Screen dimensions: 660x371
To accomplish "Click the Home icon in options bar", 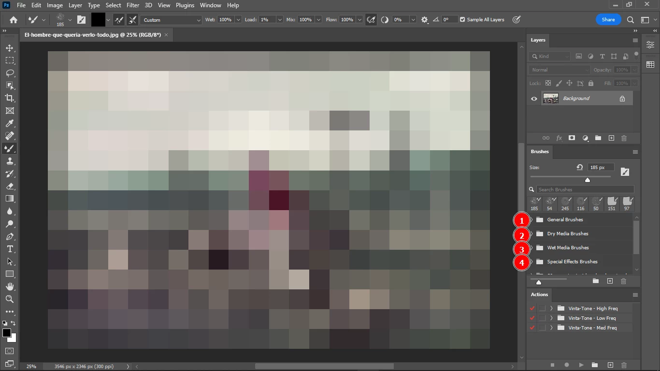I will 14,20.
